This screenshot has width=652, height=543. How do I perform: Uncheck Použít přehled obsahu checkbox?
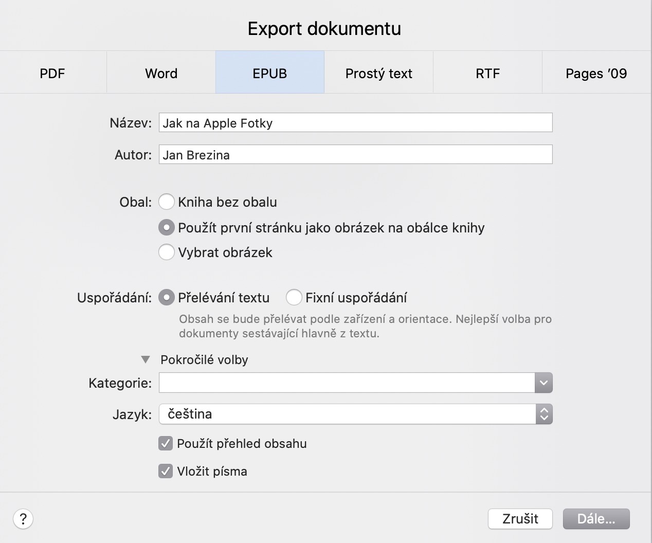coord(166,444)
